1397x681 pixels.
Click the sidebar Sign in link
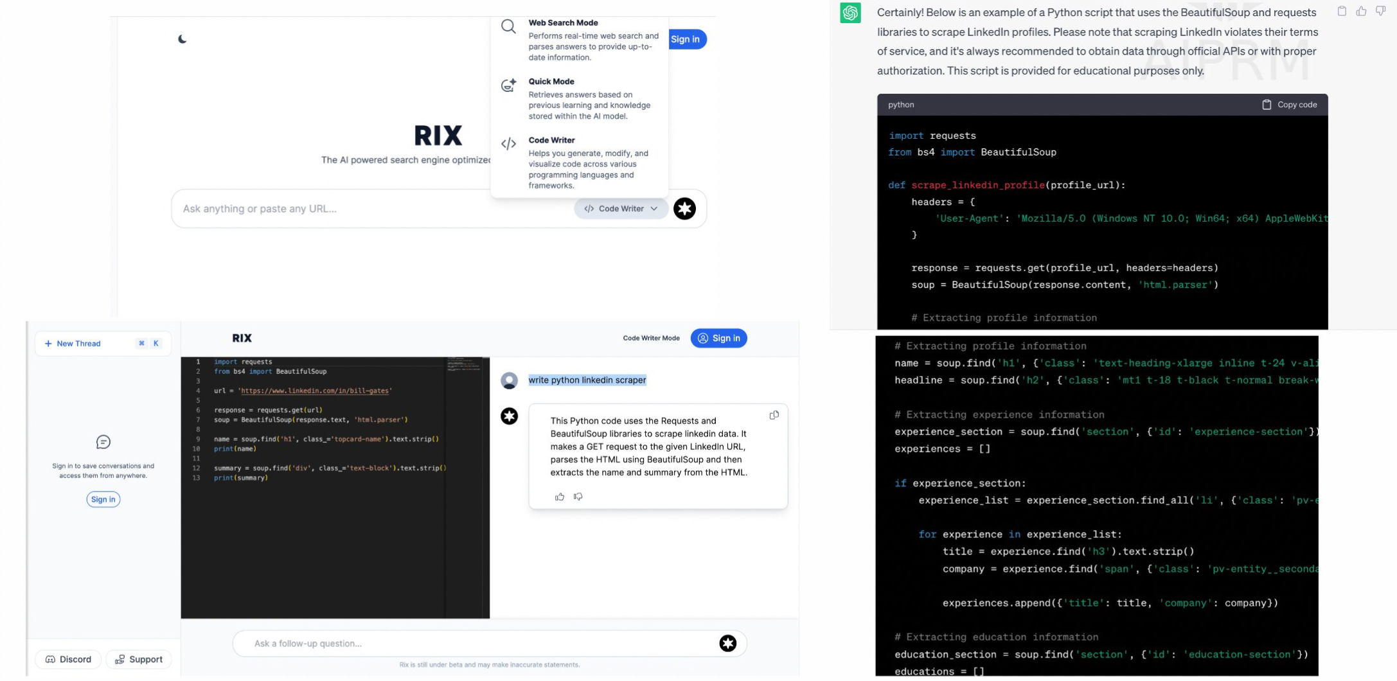pyautogui.click(x=103, y=499)
